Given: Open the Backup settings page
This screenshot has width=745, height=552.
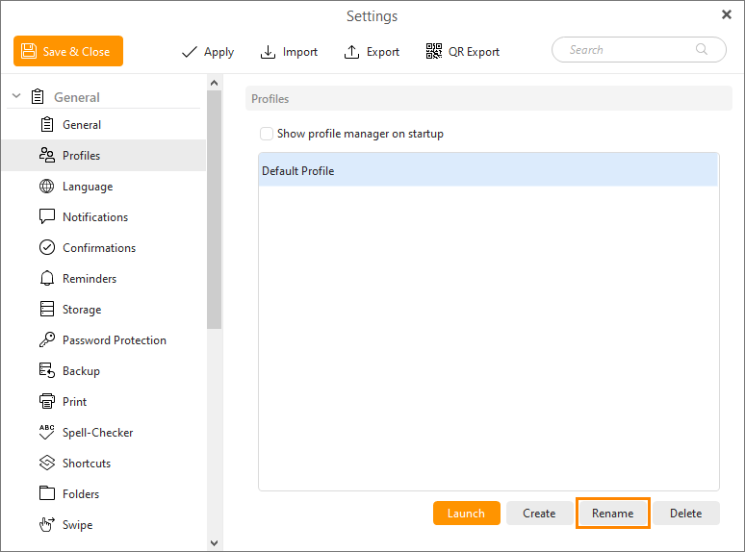Looking at the screenshot, I should pos(81,371).
